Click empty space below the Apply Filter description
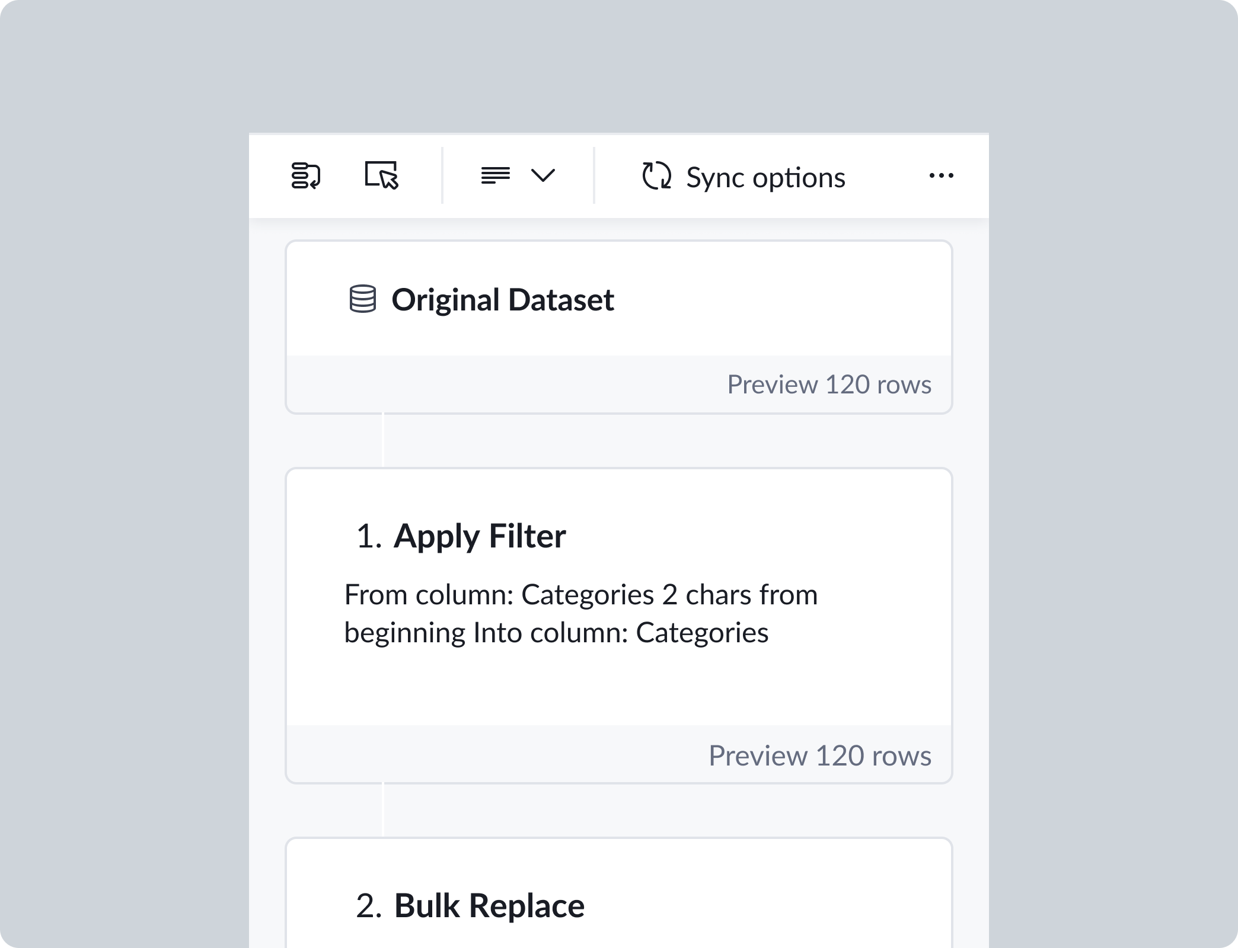The height and width of the screenshot is (948, 1238). pyautogui.click(x=617, y=687)
